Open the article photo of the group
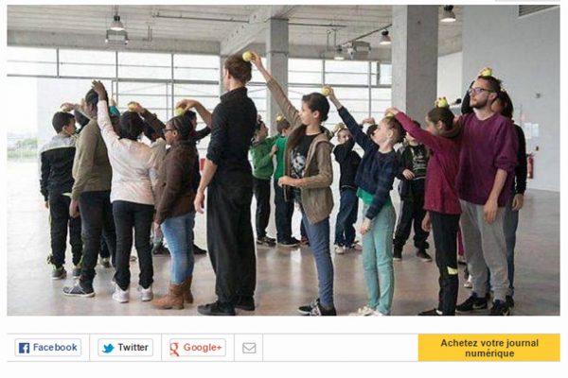568x378 pixels. click(x=283, y=160)
